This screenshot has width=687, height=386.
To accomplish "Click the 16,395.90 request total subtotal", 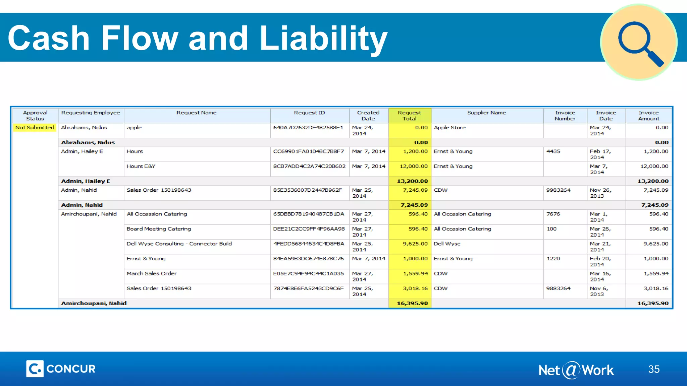I will pyautogui.click(x=412, y=303).
